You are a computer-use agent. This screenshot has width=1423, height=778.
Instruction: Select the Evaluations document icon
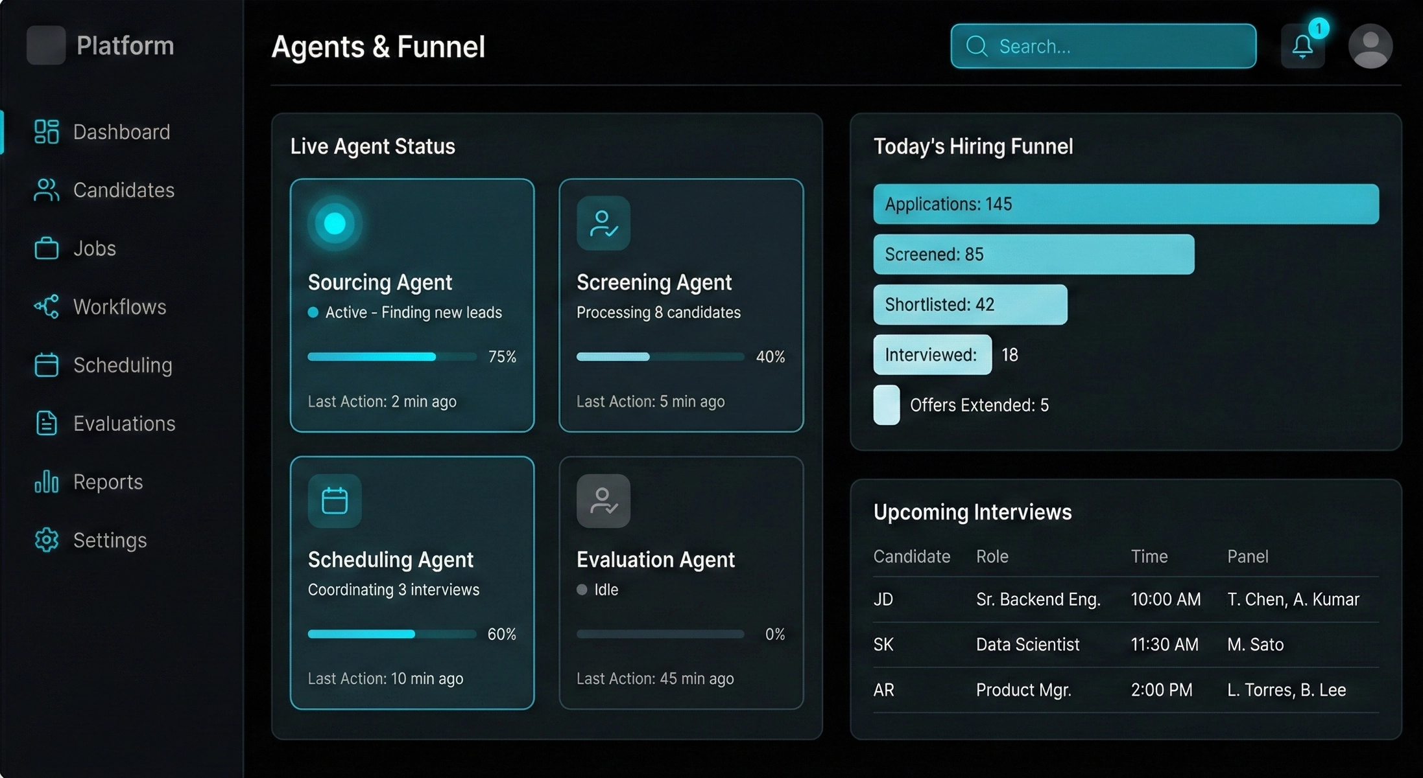point(45,423)
